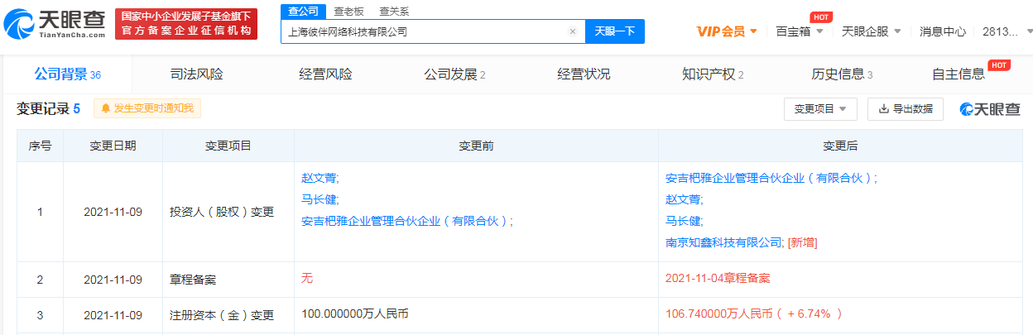Clear the search box with the X icon
The width and height of the screenshot is (1033, 335).
pyautogui.click(x=572, y=31)
